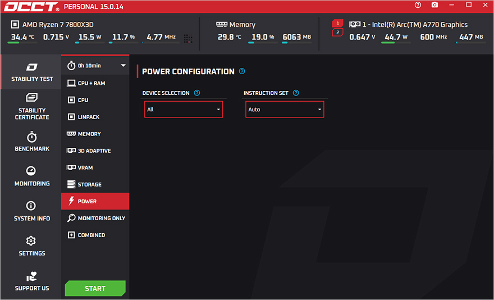Screen dimensions: 494x300
Task: Click the GPU clock 600 MHz reading
Action: (433, 37)
